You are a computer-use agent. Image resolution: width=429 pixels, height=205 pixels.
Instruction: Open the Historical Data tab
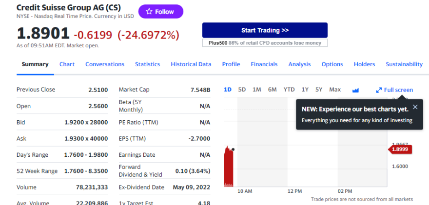point(191,64)
